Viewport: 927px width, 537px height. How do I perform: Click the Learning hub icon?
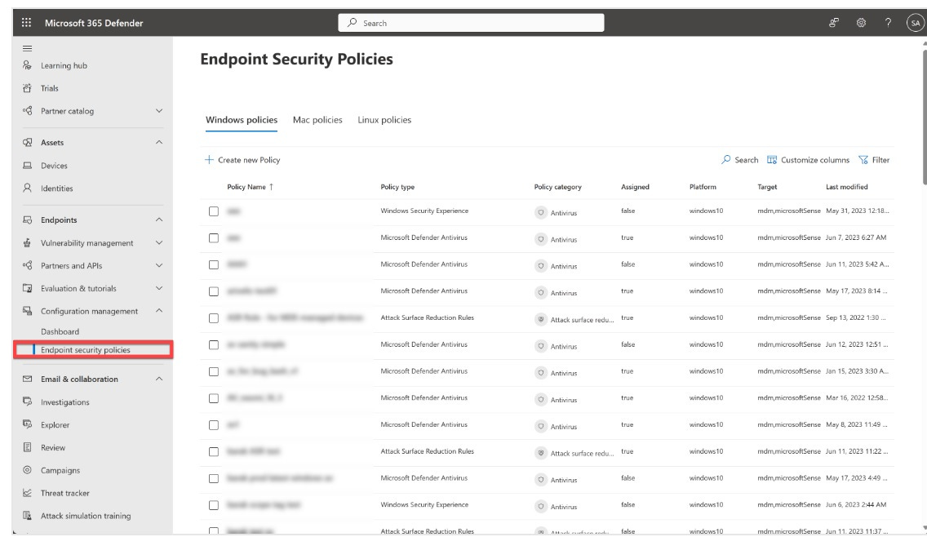click(x=27, y=65)
